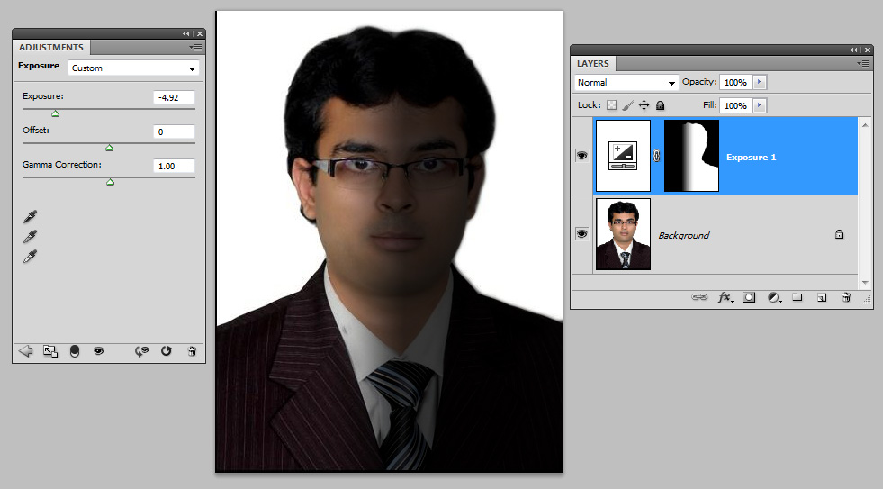The width and height of the screenshot is (883, 489).
Task: Hide the Exposure 1 layer
Action: click(581, 156)
